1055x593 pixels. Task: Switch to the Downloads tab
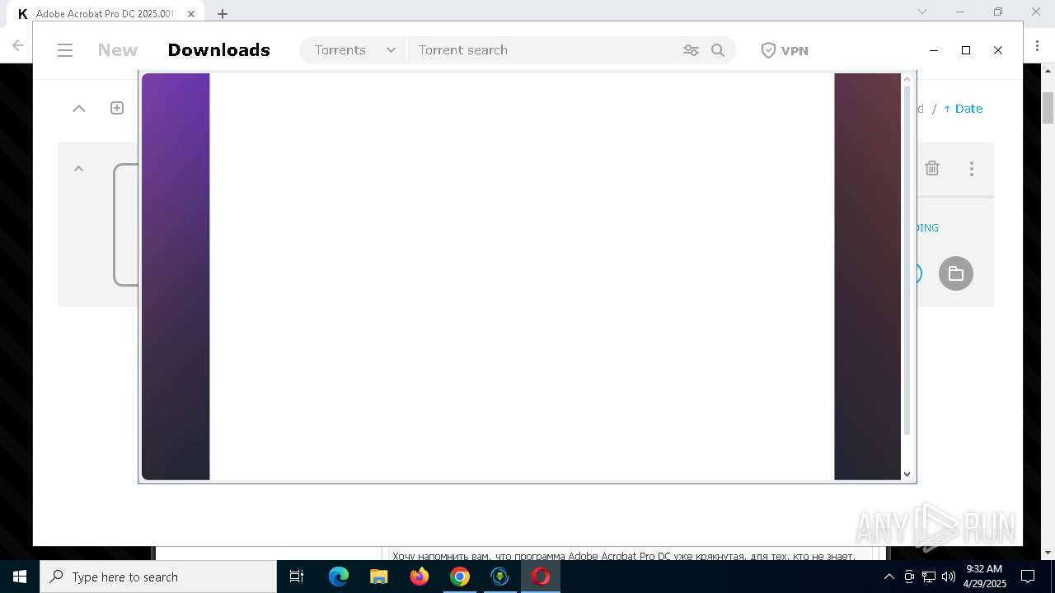pos(219,50)
